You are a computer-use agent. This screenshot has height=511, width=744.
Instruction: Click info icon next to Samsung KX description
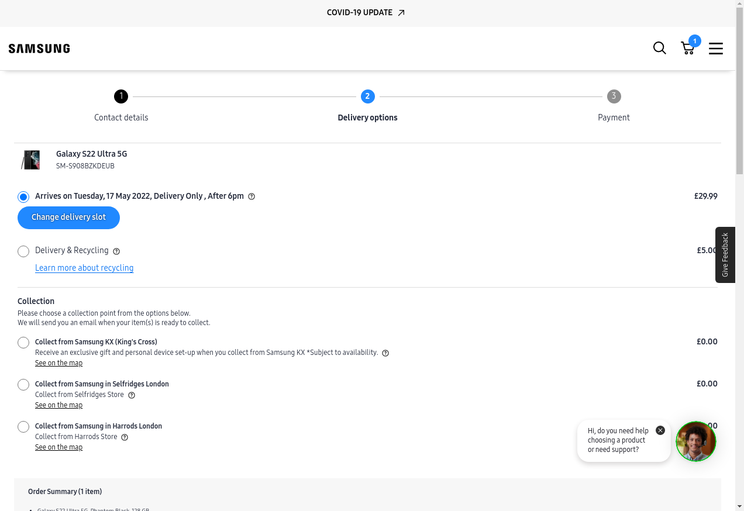385,353
